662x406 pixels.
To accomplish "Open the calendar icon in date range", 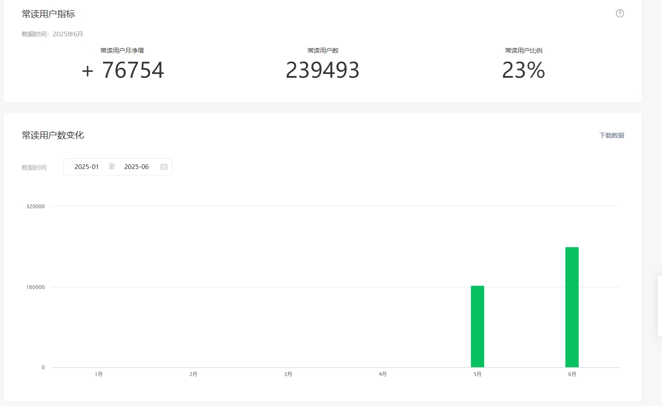I will (x=164, y=167).
